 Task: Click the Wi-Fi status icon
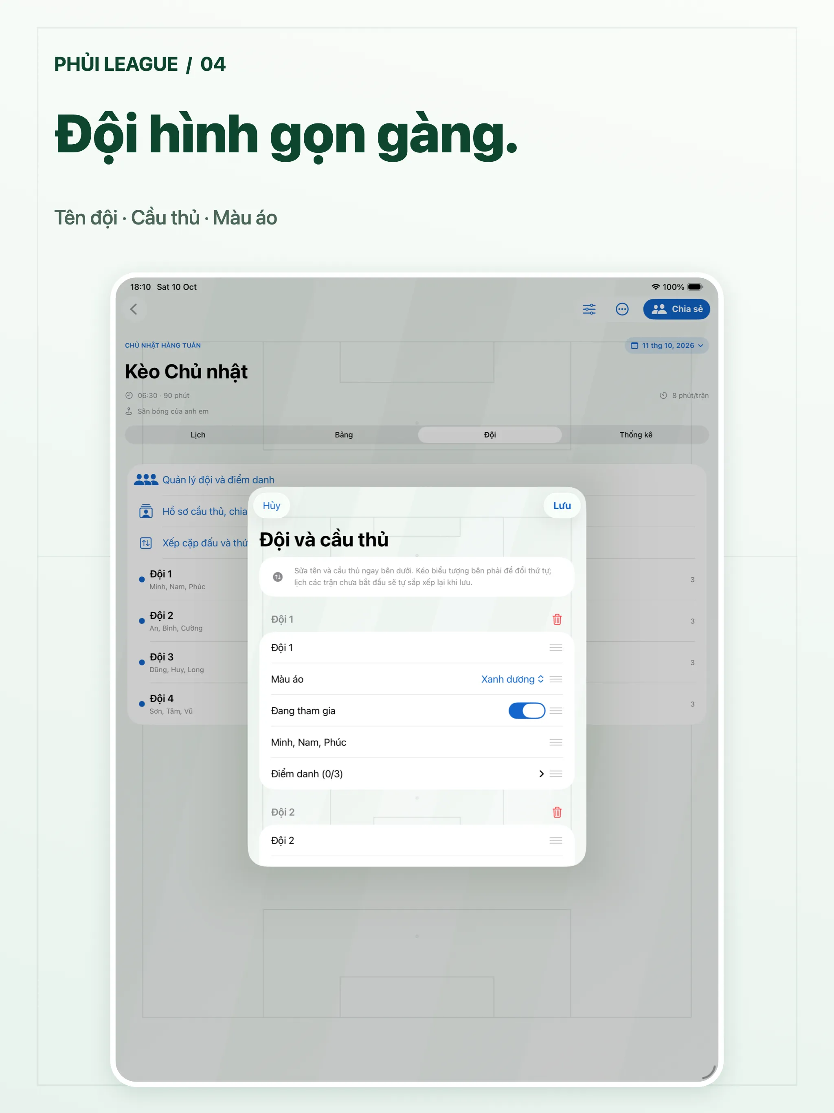click(655, 287)
